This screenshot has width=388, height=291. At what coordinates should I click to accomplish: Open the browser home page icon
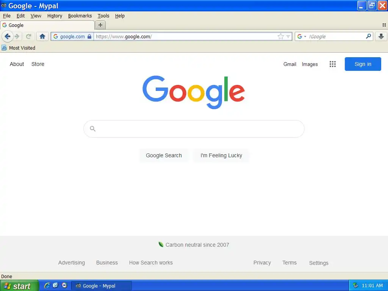pyautogui.click(x=42, y=37)
